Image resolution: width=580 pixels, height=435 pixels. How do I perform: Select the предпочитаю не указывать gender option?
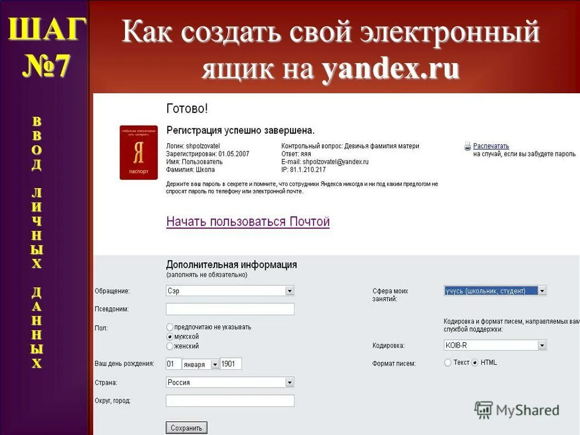[169, 326]
